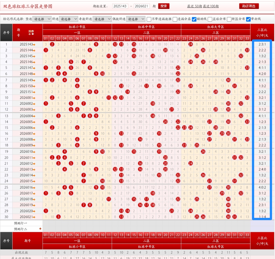Click orange arrow beside period 2026010

(34, 152)
